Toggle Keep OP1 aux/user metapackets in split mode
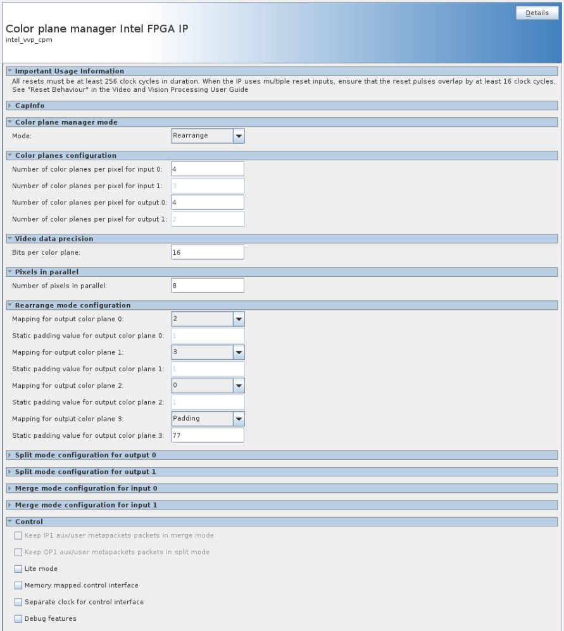564x631 pixels. 18,552
